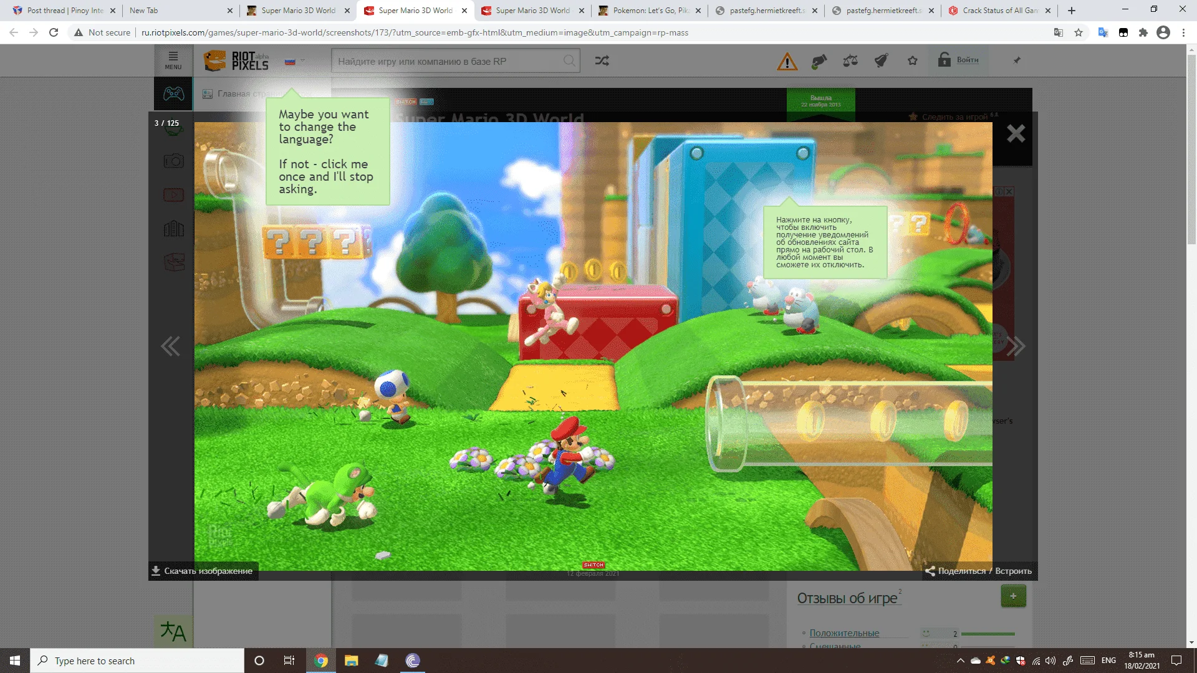Go to next screenshot with right double-arrow

click(1016, 346)
